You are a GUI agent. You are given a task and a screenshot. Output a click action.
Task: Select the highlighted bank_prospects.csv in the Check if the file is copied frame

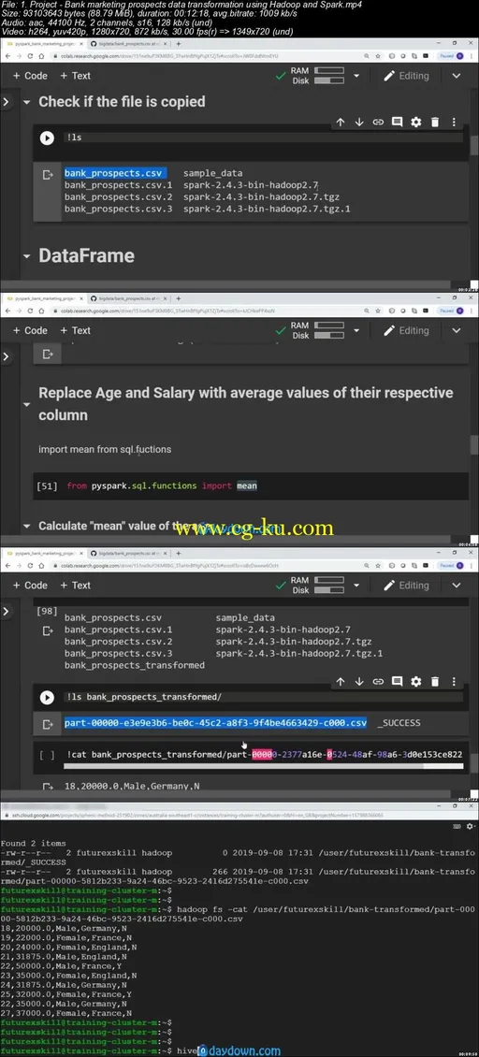coord(113,173)
